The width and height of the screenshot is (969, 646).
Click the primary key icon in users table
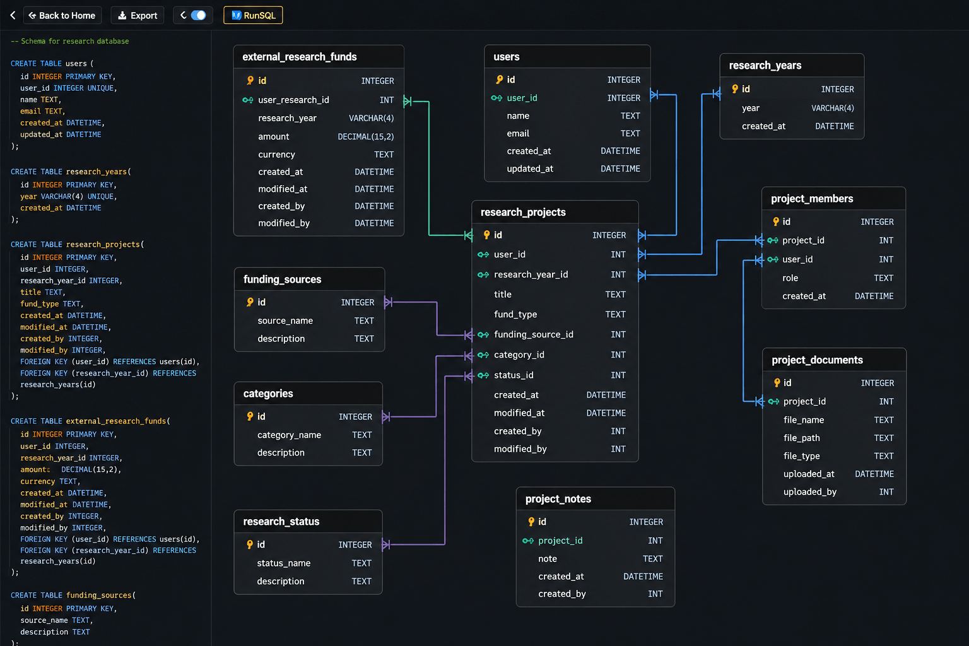pos(500,79)
